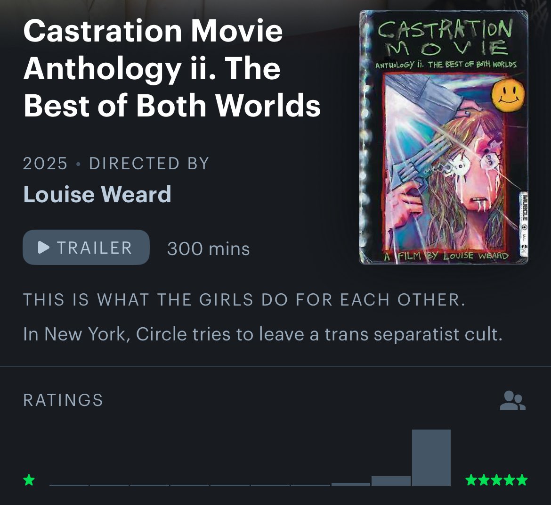The image size is (551, 505).
Task: Open the 2025 release year link
Action: coord(45,164)
